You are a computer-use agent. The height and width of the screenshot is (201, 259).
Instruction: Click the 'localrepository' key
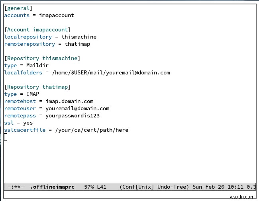tap(28, 37)
